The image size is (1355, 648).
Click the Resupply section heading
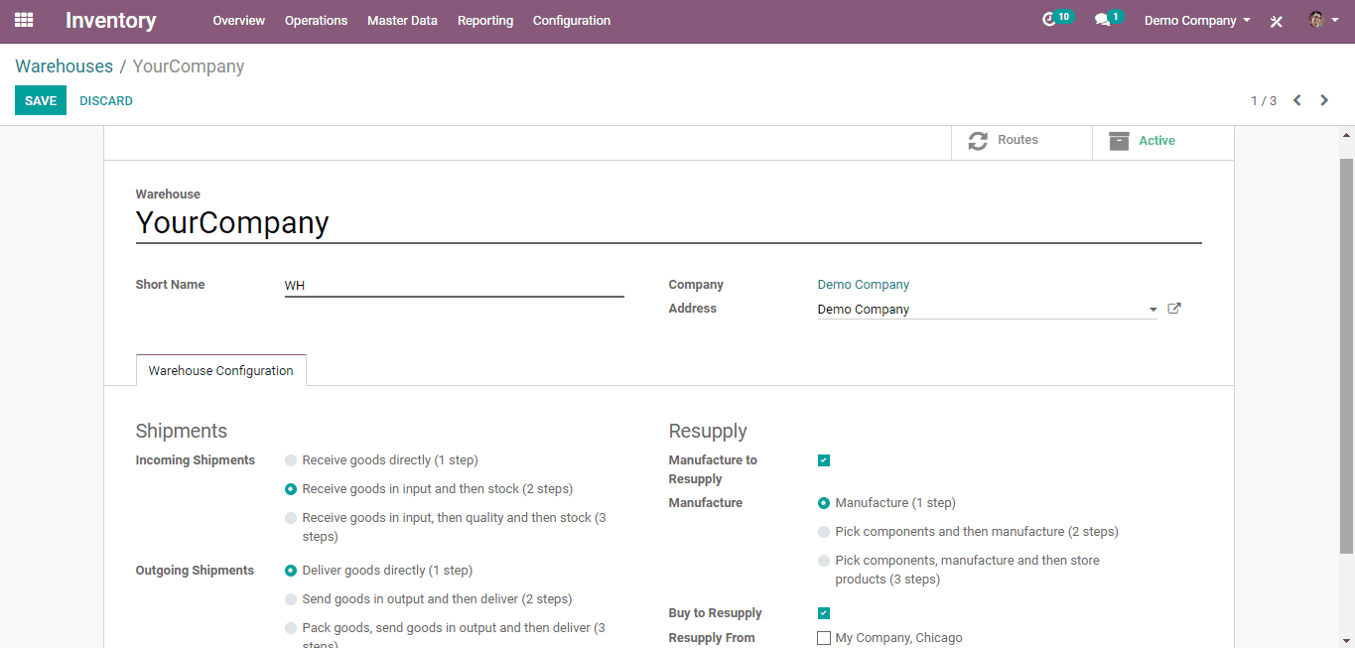(x=708, y=431)
